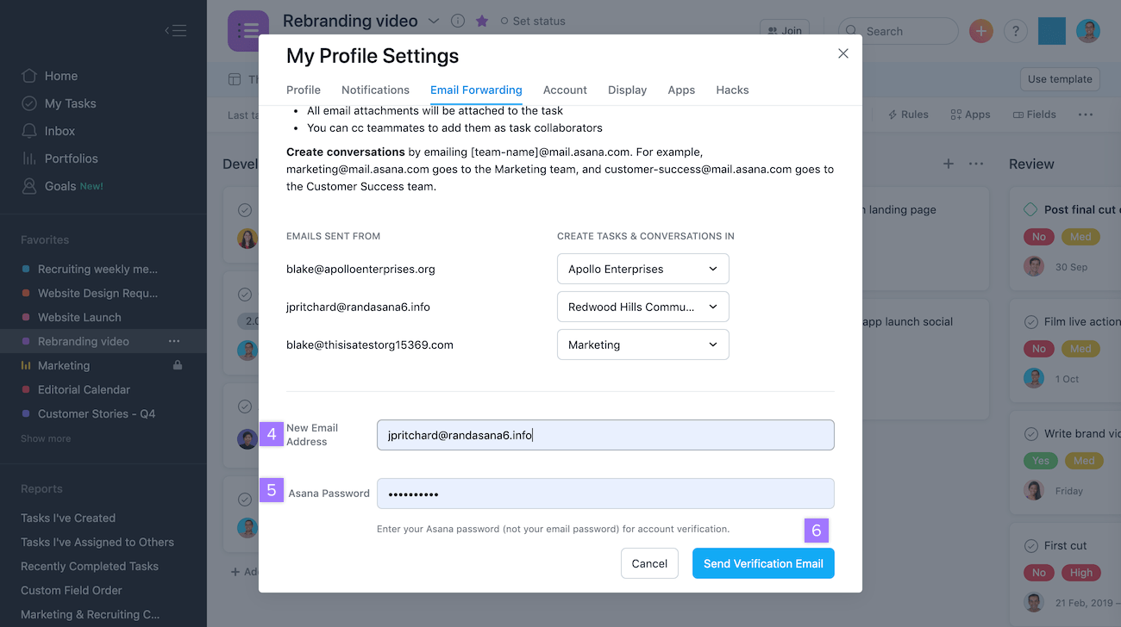Click the Apps icon in the project toolbar
The image size is (1121, 627).
point(955,115)
